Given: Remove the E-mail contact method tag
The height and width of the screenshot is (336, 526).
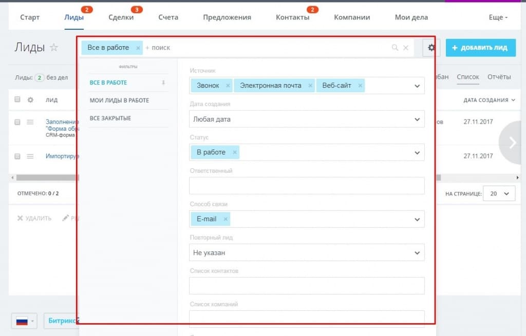Looking at the screenshot, I should [x=226, y=219].
